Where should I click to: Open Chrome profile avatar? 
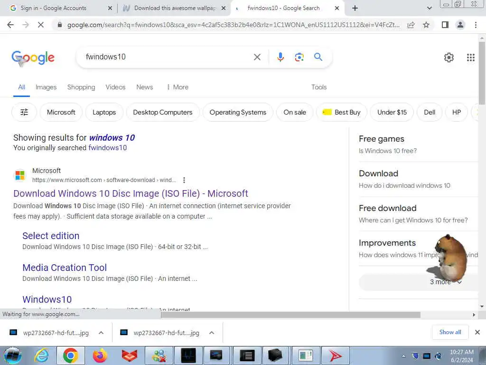pos(460,25)
